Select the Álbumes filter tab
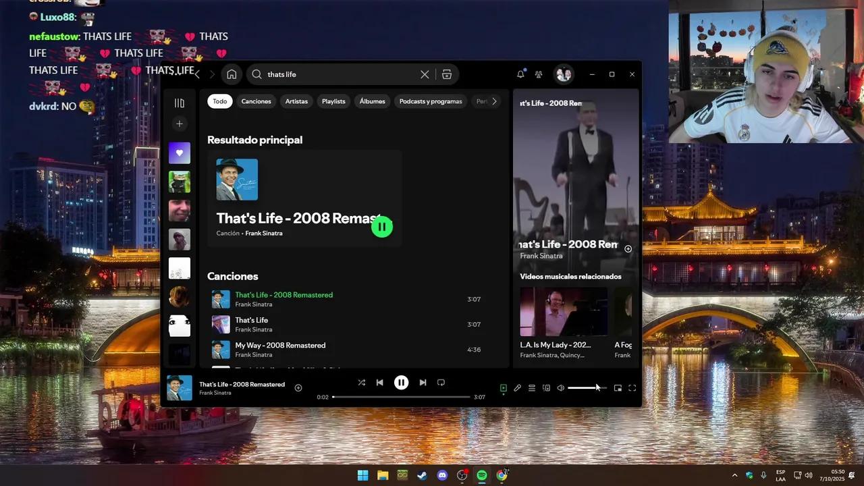 372,101
